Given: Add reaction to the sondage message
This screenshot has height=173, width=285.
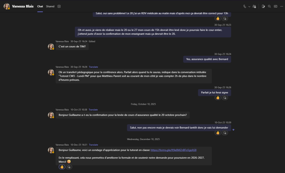Looking at the screenshot, I should 69,167.
